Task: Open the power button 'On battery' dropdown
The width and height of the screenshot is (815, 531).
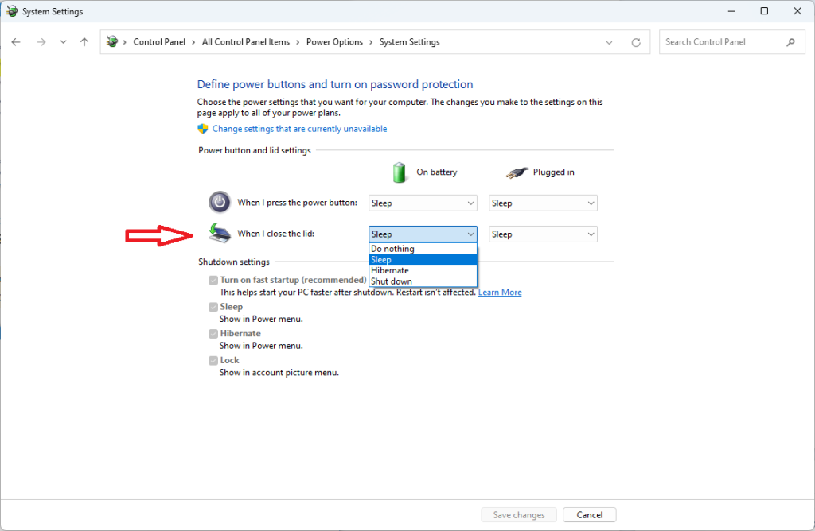Action: click(x=422, y=203)
